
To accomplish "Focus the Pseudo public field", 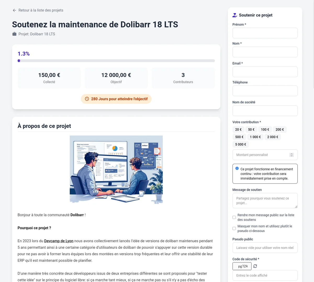I will tap(265, 248).
